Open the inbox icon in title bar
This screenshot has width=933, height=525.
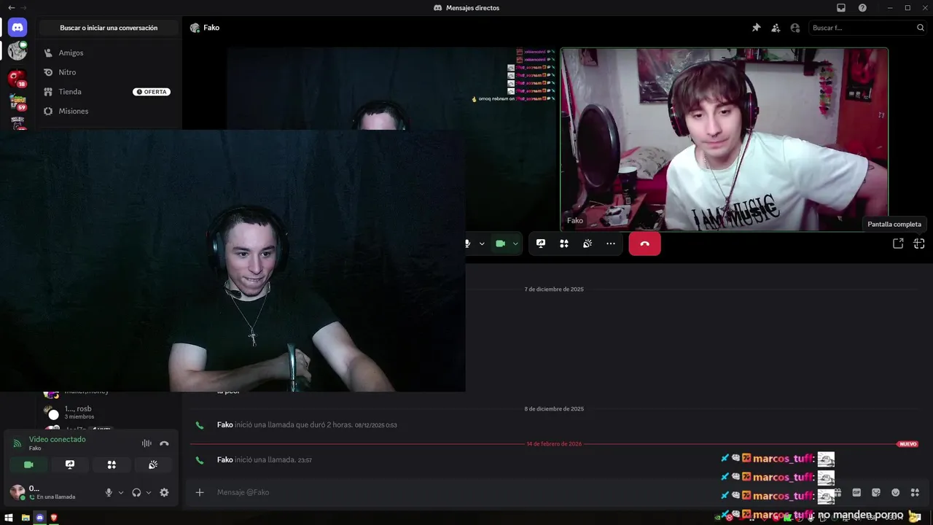(841, 7)
